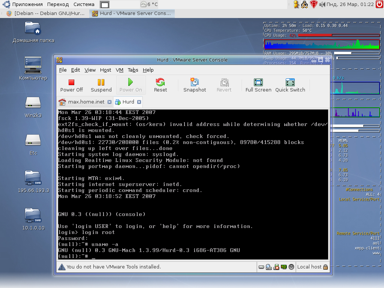Switch to the max.home.inet tab
Screen dimensions: 384x288
85,102
